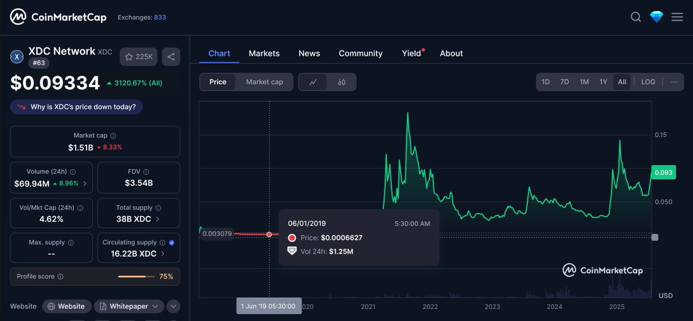Image resolution: width=693 pixels, height=321 pixels.
Task: Open the Community tab
Action: [360, 53]
